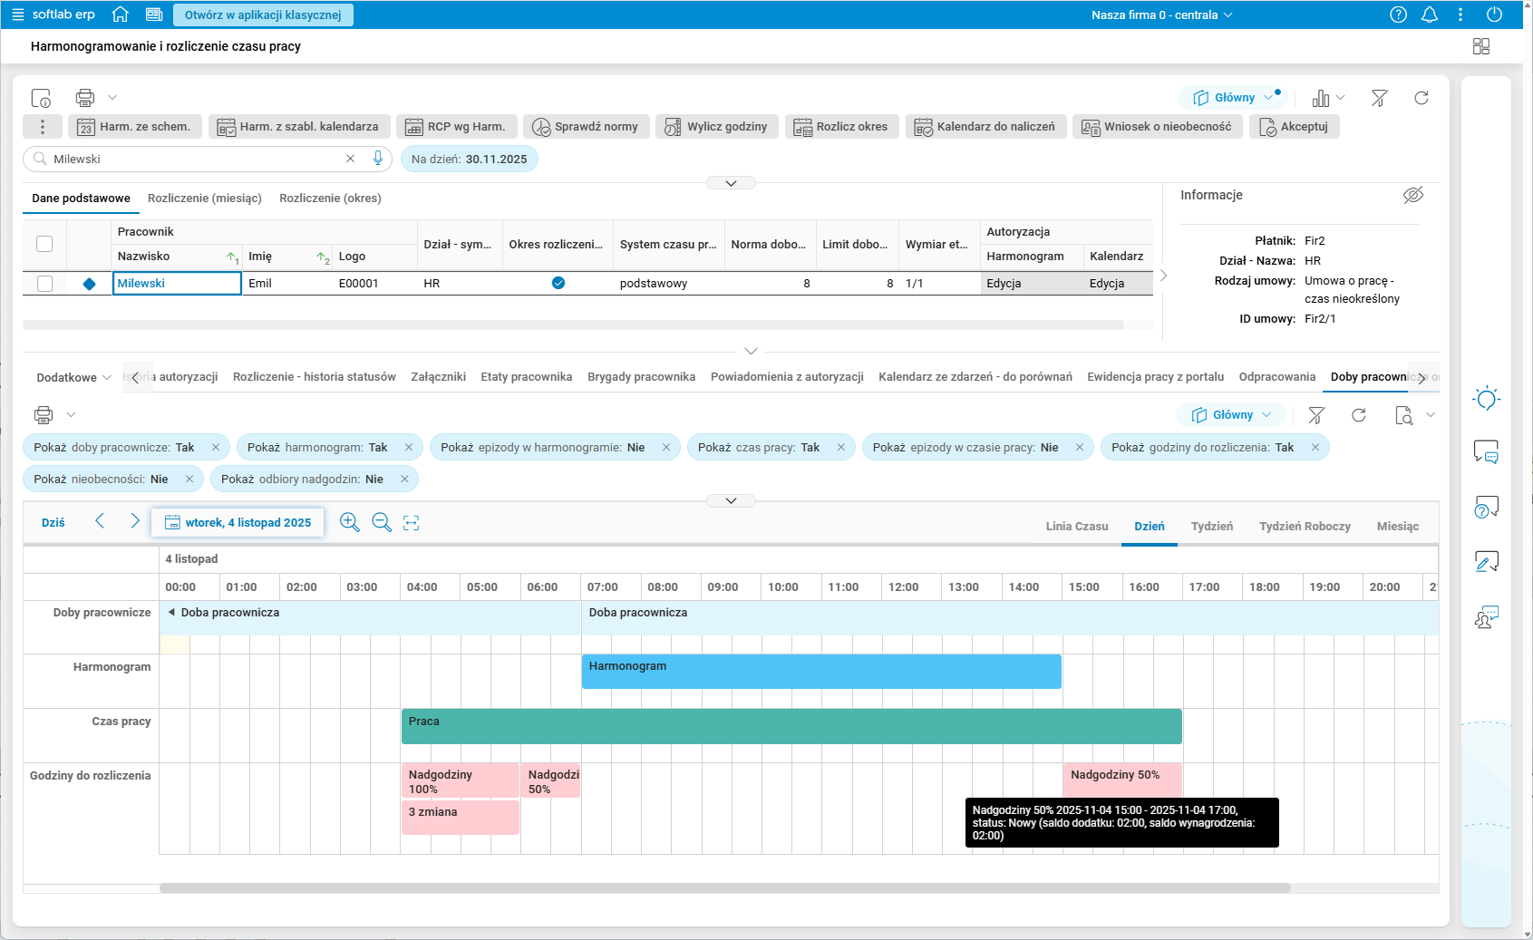Click the timeline horizontal scrollbar
The width and height of the screenshot is (1533, 940).
tap(725, 888)
